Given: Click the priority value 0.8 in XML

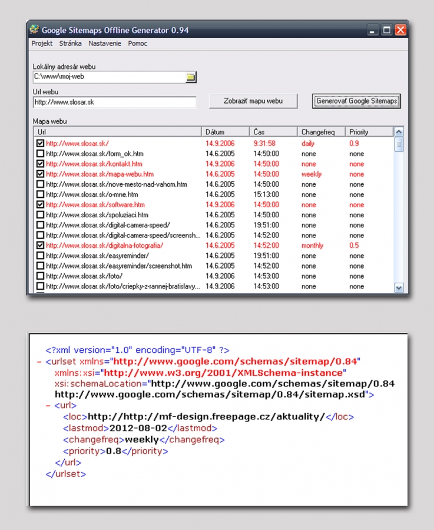Looking at the screenshot, I should click(114, 451).
